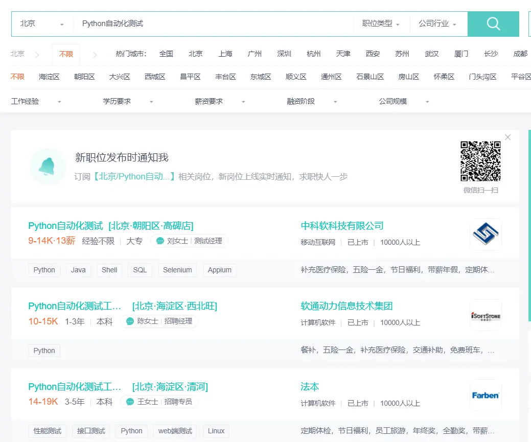Click the Farben company logo
The height and width of the screenshot is (442, 531).
click(486, 396)
